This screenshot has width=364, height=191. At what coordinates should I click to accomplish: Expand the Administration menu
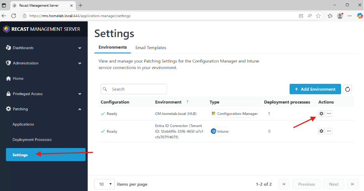pyautogui.click(x=80, y=63)
